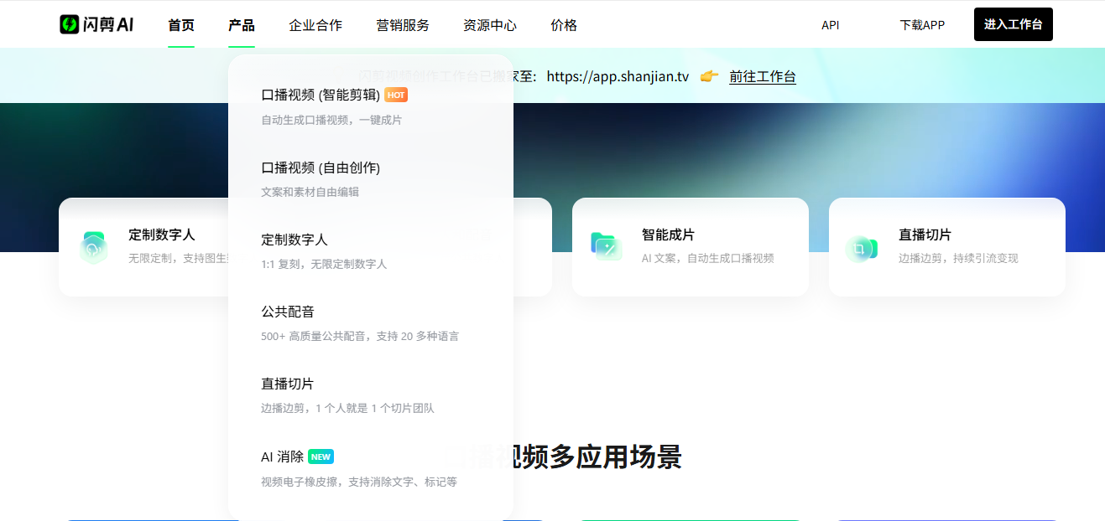Open the 产品 navigation menu

coord(242,25)
